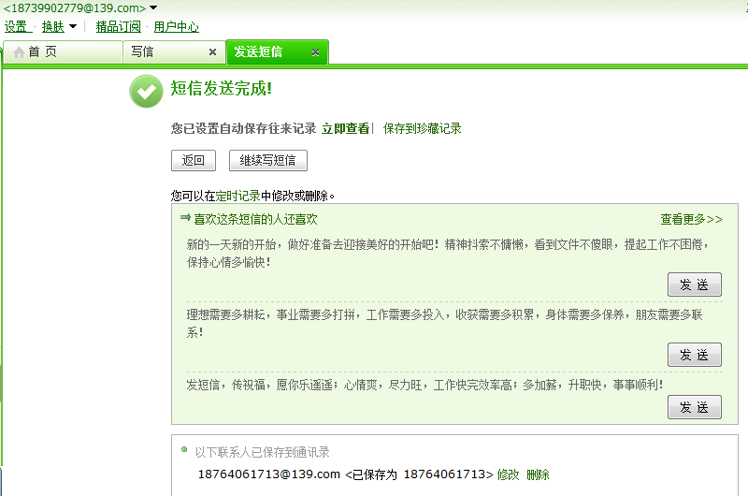Click the green success checkmark icon

[145, 91]
